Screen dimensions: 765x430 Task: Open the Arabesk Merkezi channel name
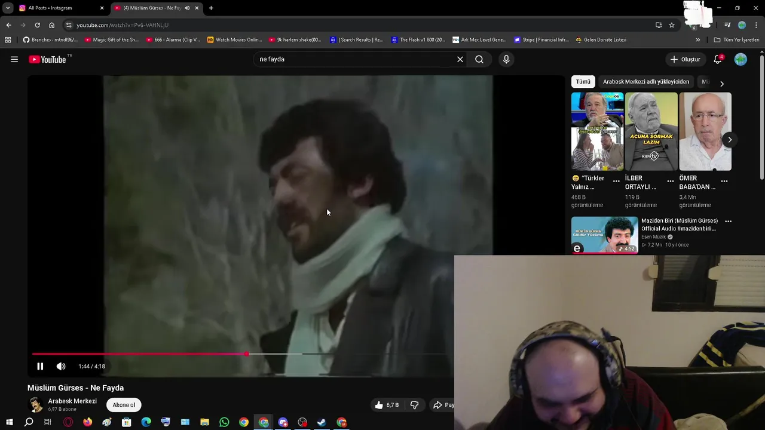[x=72, y=401]
